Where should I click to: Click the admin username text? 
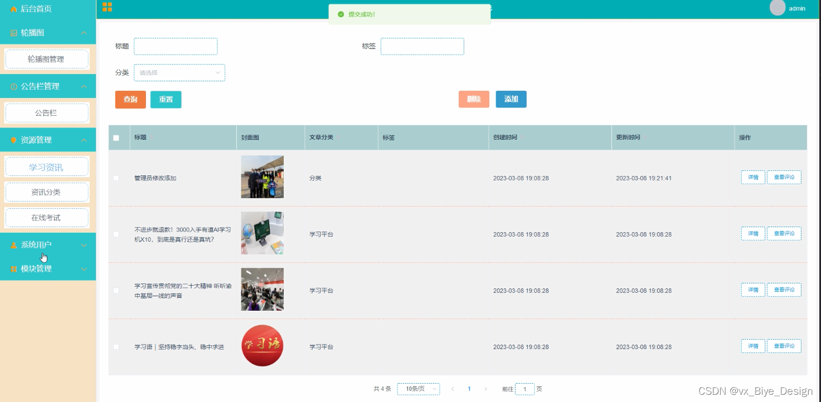[797, 8]
